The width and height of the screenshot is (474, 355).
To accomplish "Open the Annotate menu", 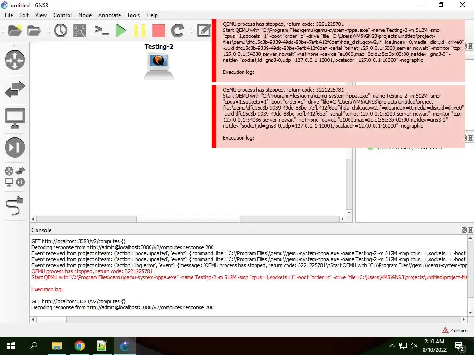I will tap(109, 15).
